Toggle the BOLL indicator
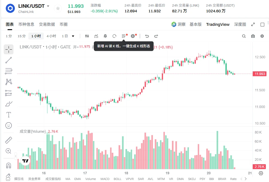This screenshot has height=182, width=269. click(x=117, y=179)
